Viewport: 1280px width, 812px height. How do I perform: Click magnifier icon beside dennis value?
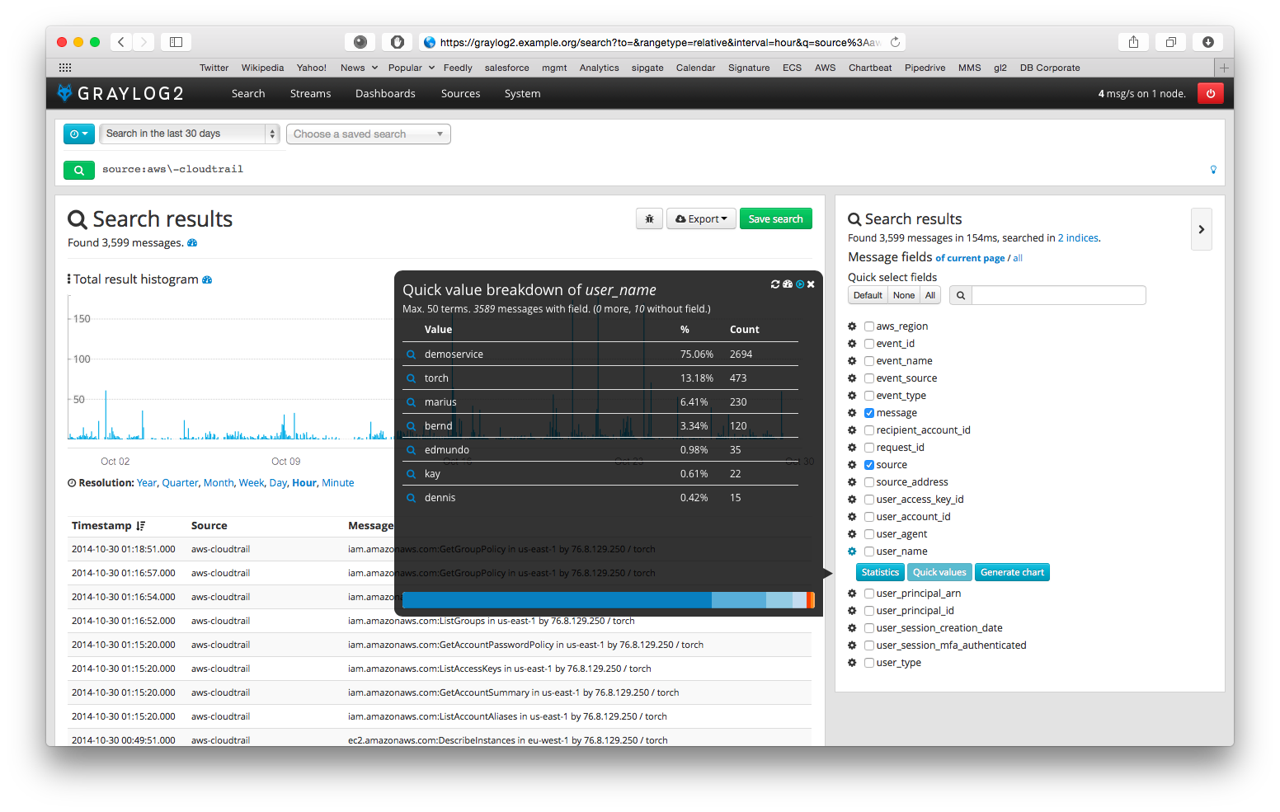click(411, 498)
